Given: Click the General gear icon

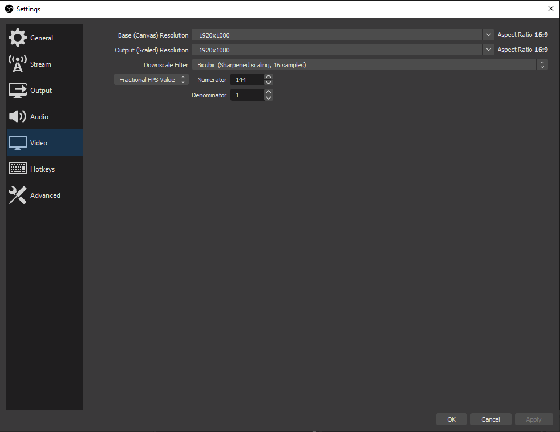Looking at the screenshot, I should tap(17, 38).
